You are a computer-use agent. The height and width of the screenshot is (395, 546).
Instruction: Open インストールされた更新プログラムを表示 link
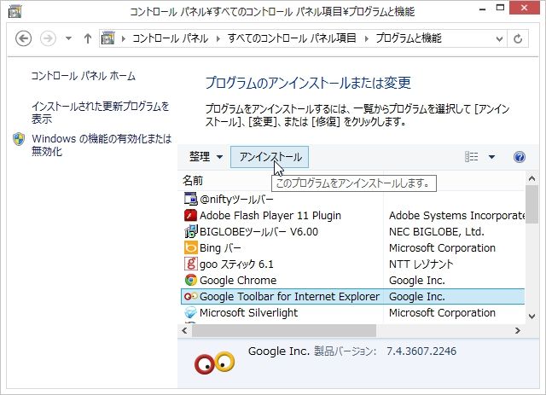tap(101, 112)
